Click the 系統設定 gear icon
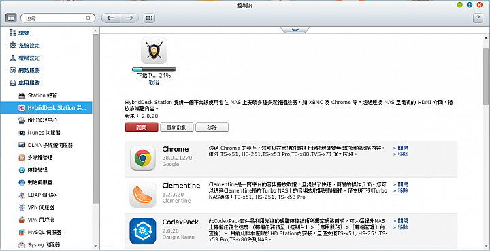 (x=12, y=46)
